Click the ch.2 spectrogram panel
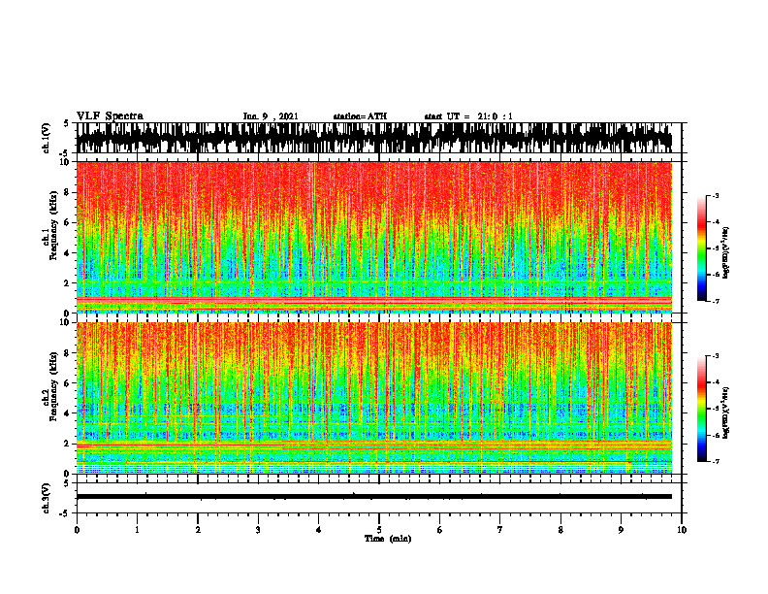Screen dimensions: 768x594 pos(374,398)
